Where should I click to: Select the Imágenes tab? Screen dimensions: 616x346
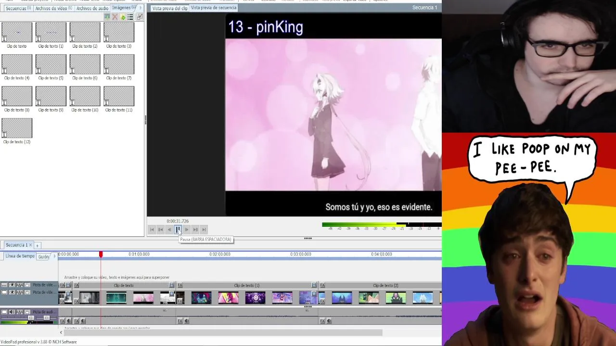click(124, 8)
